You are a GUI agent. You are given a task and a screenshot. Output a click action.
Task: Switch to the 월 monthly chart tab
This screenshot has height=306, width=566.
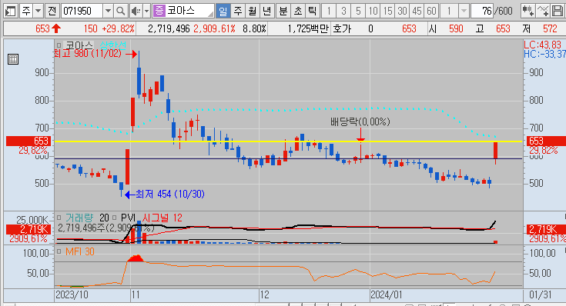click(253, 12)
